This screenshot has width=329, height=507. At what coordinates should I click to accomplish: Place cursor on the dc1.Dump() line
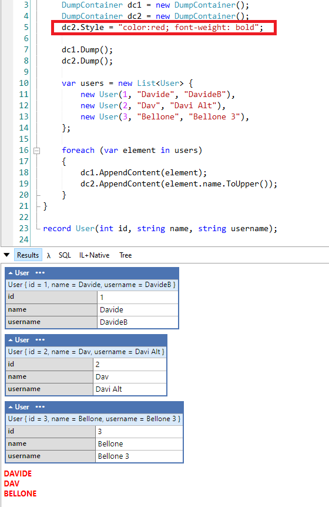click(87, 50)
